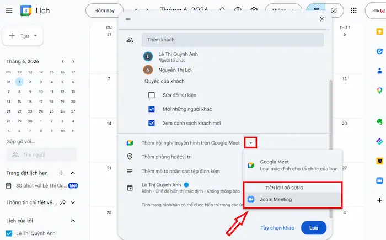
Task: Click the plus to get add-ons
Action: click(379, 200)
